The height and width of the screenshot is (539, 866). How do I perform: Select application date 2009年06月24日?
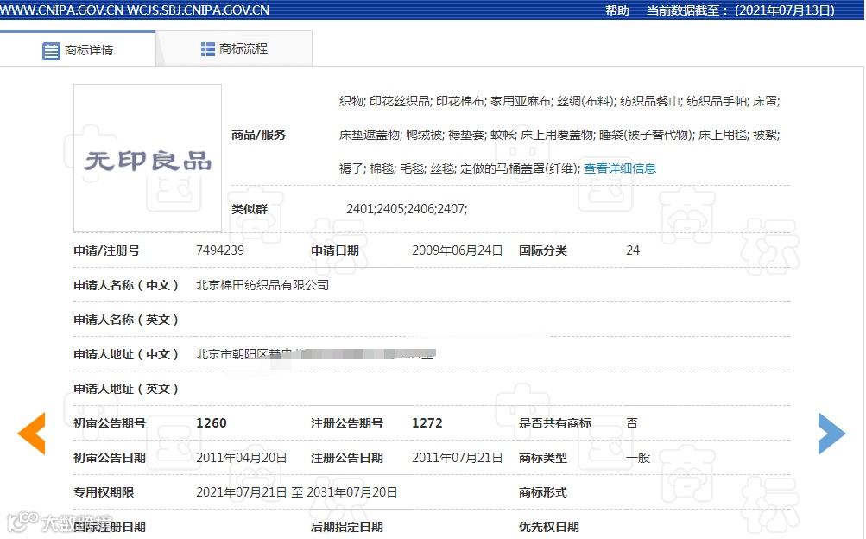pyautogui.click(x=458, y=250)
